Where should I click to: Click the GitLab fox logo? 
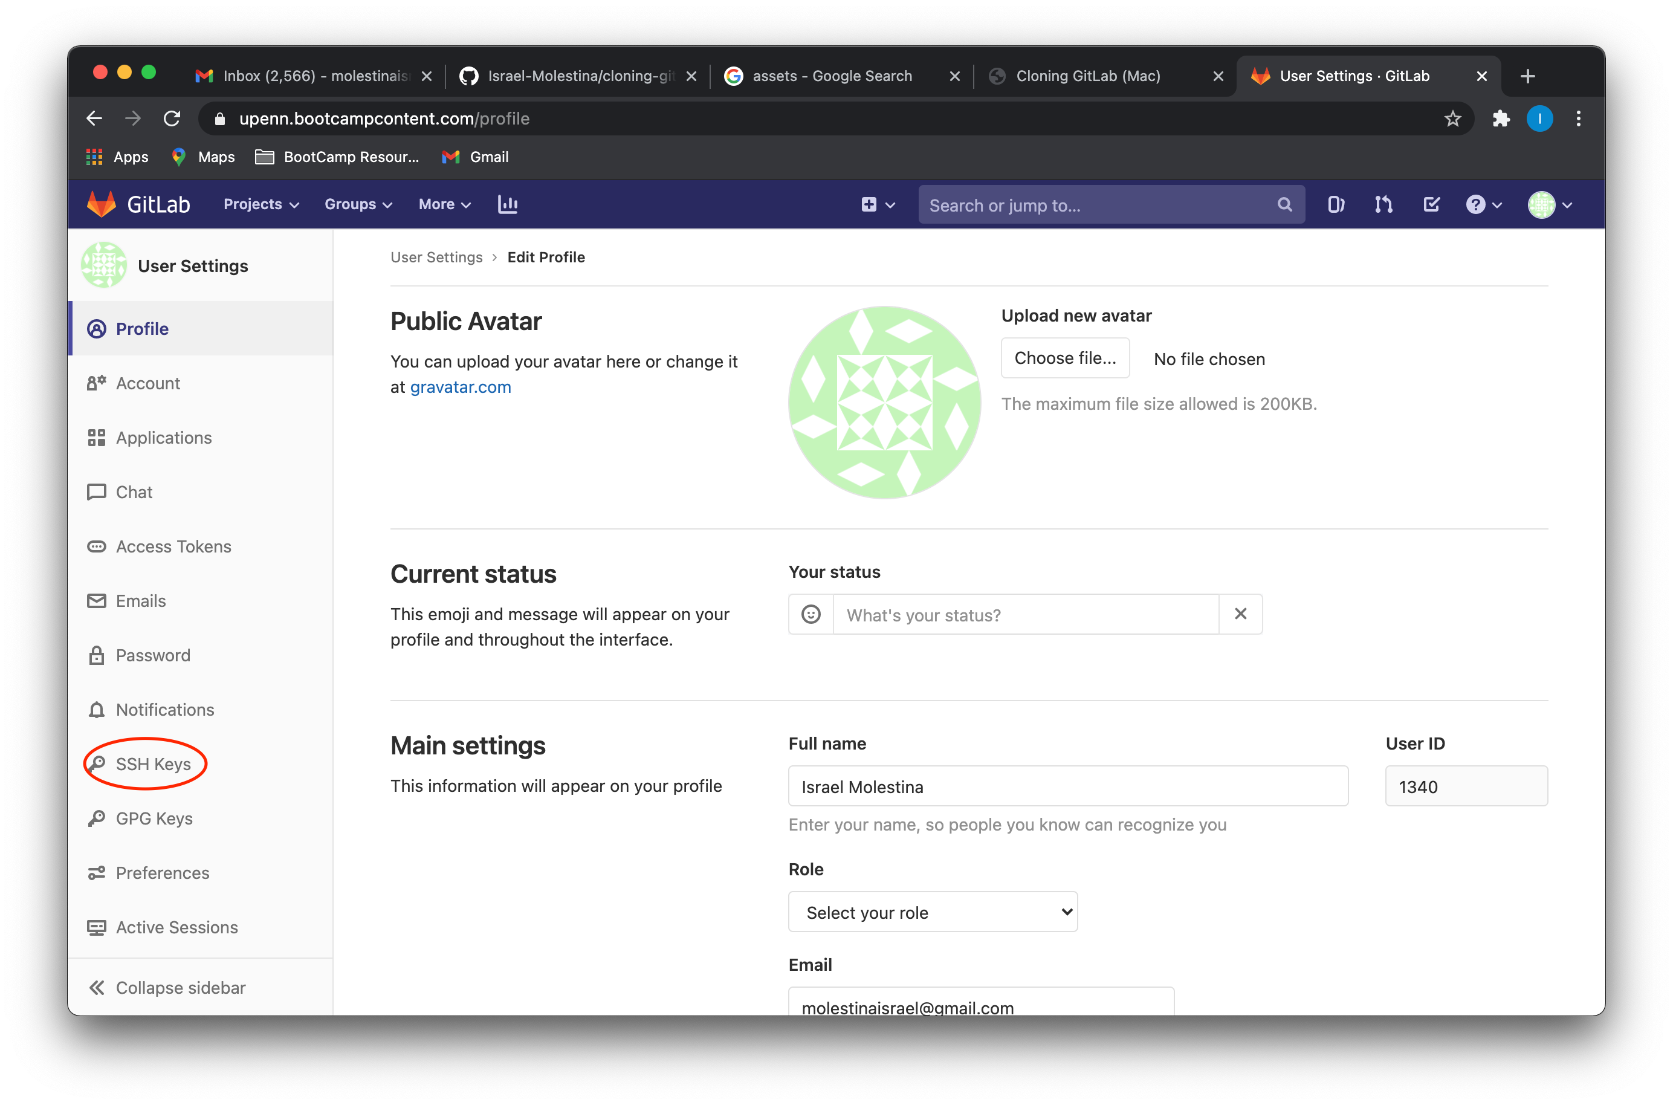pos(101,204)
